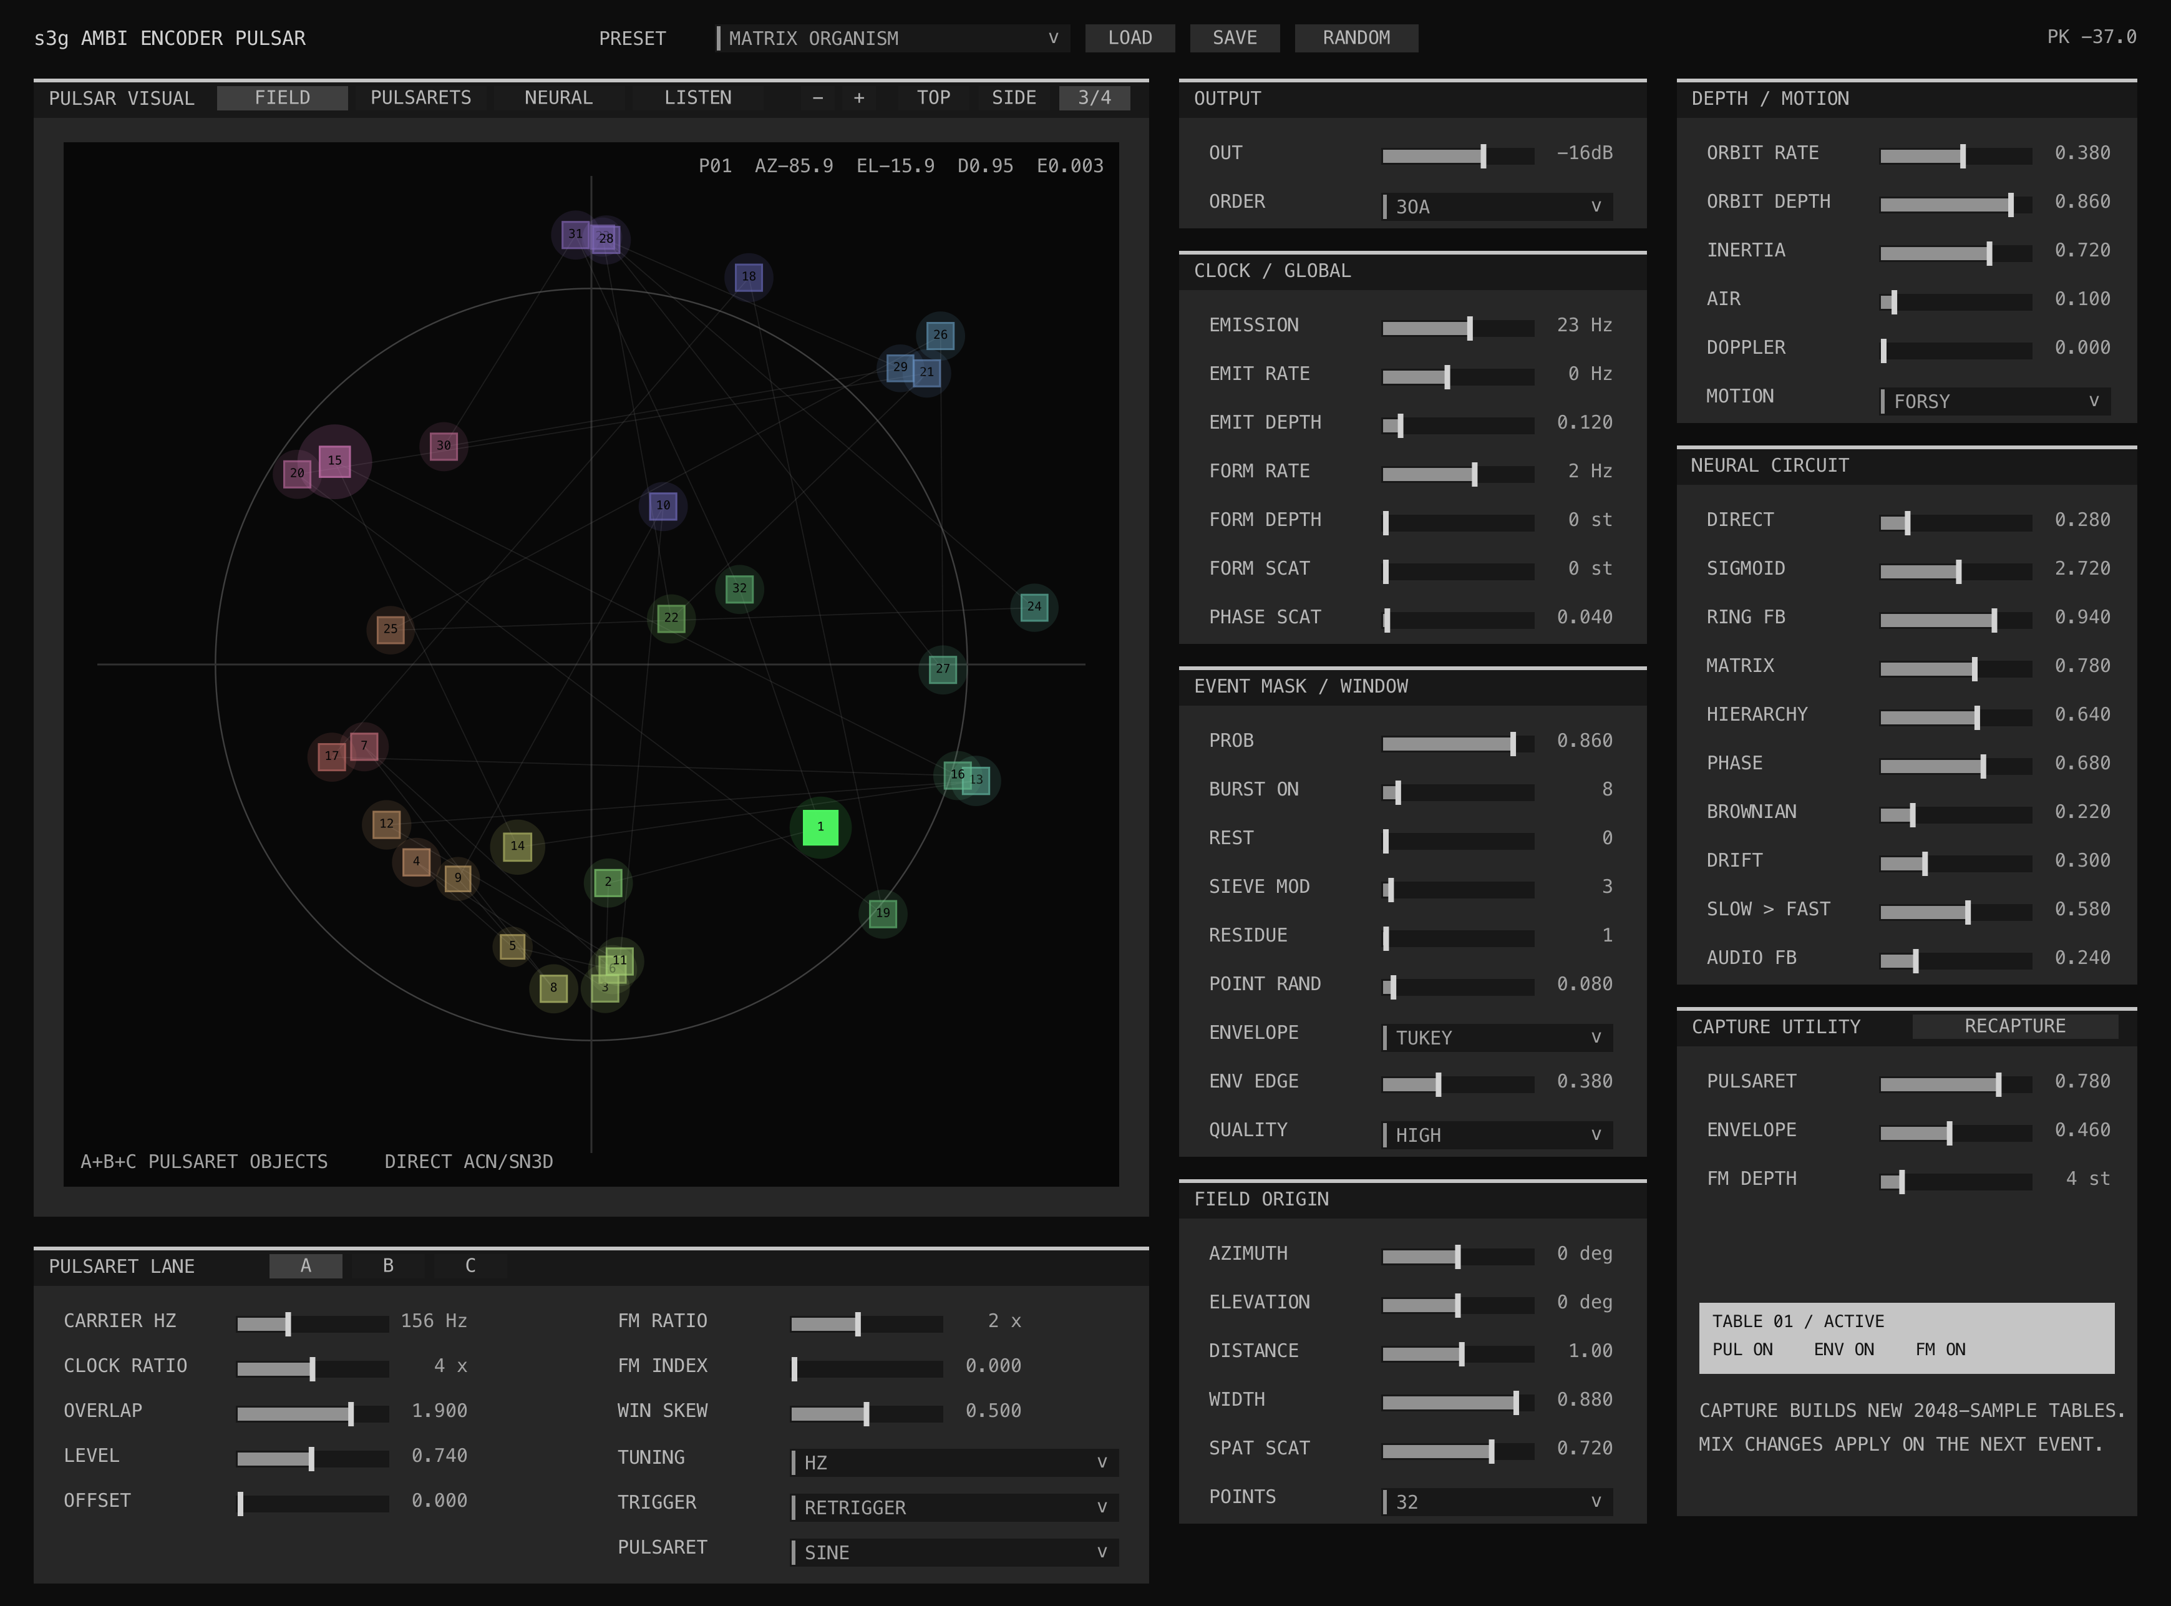The height and width of the screenshot is (1606, 2171).
Task: Pick pulsaret node 12
Action: coord(387,824)
